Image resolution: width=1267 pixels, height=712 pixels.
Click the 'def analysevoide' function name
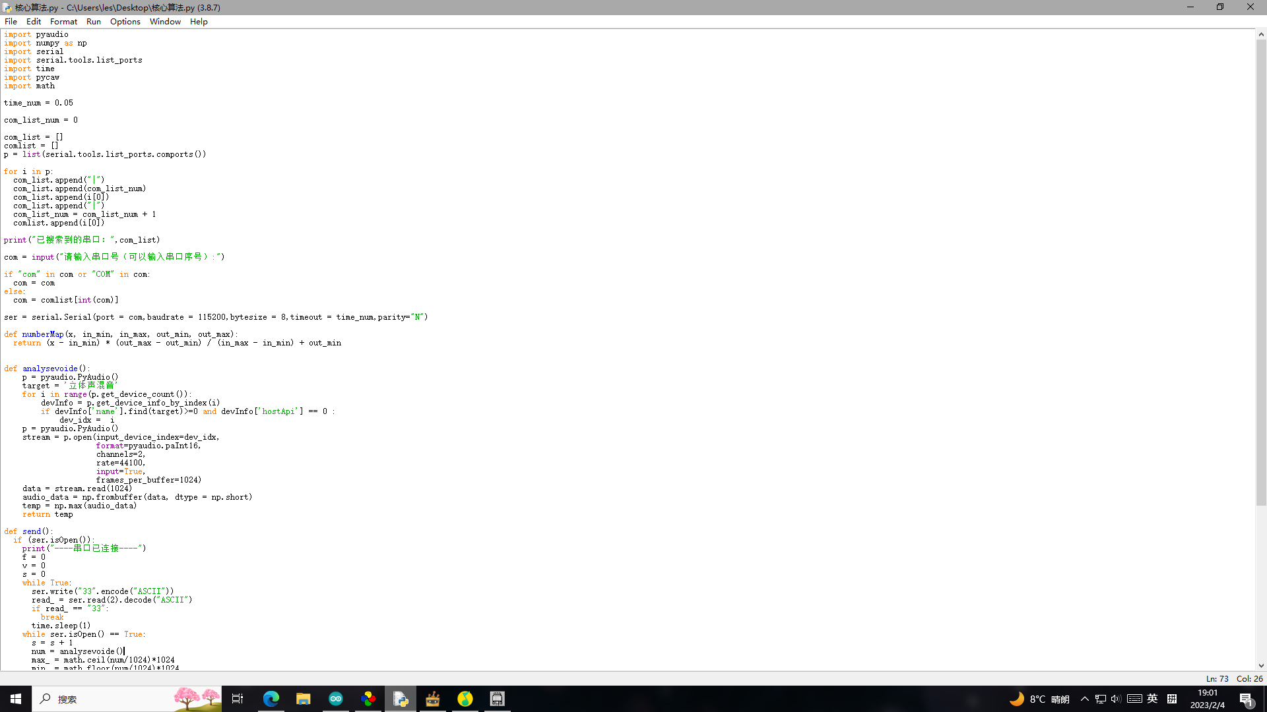pos(50,369)
